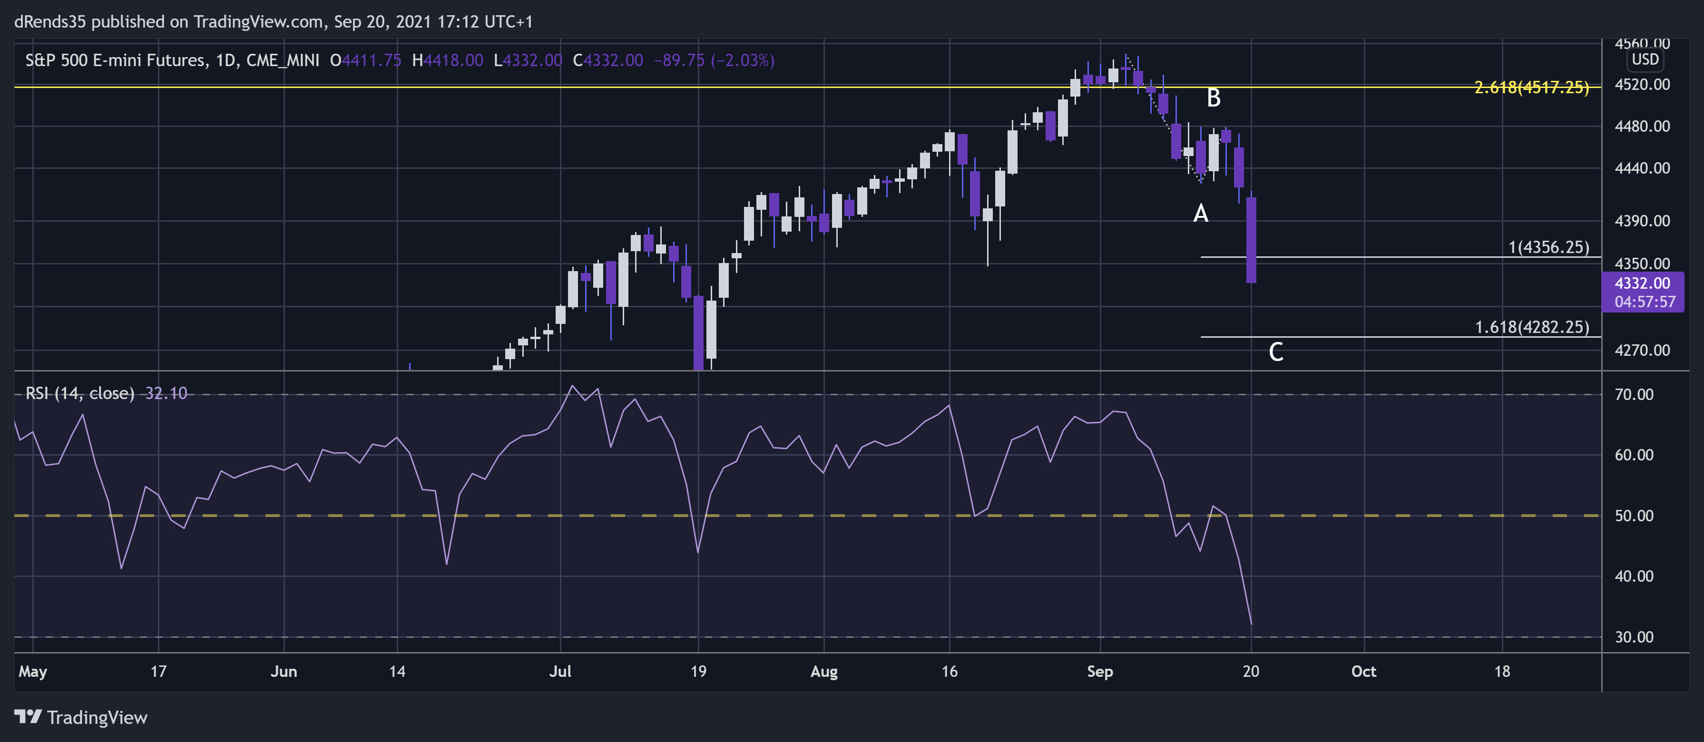1704x742 pixels.
Task: Click the yellow 2.618(4517.25) Fibonacci label
Action: [1531, 88]
